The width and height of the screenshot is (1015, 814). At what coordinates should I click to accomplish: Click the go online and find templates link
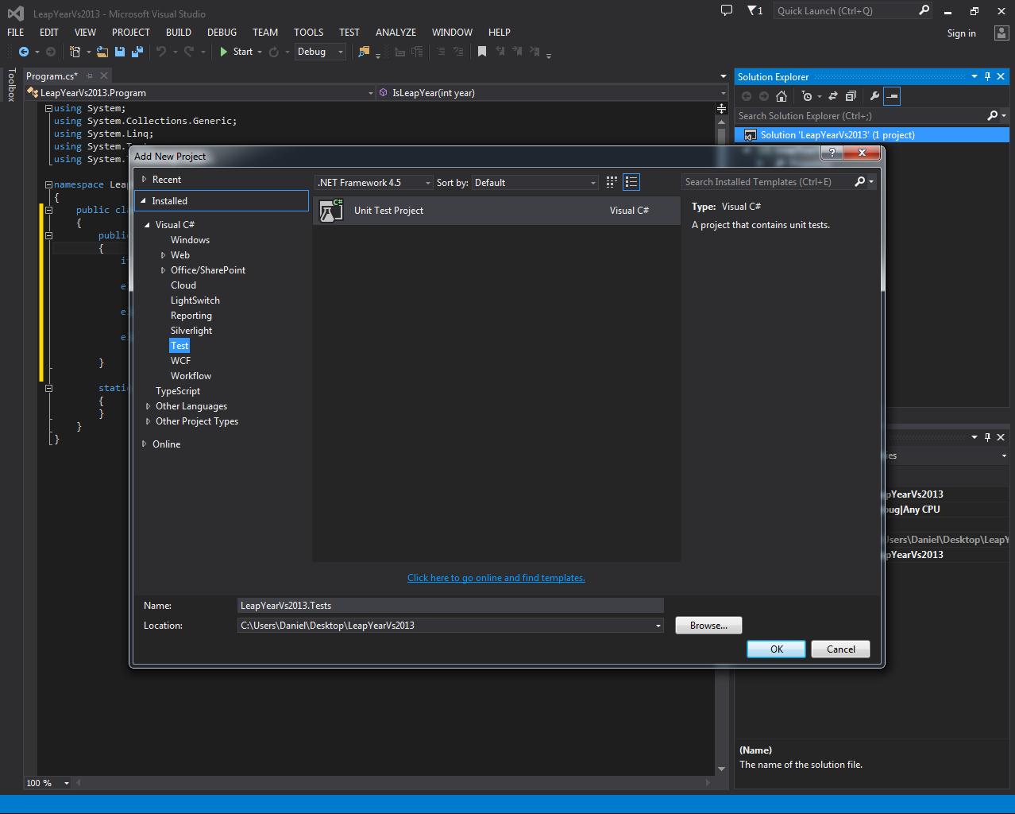coord(496,578)
